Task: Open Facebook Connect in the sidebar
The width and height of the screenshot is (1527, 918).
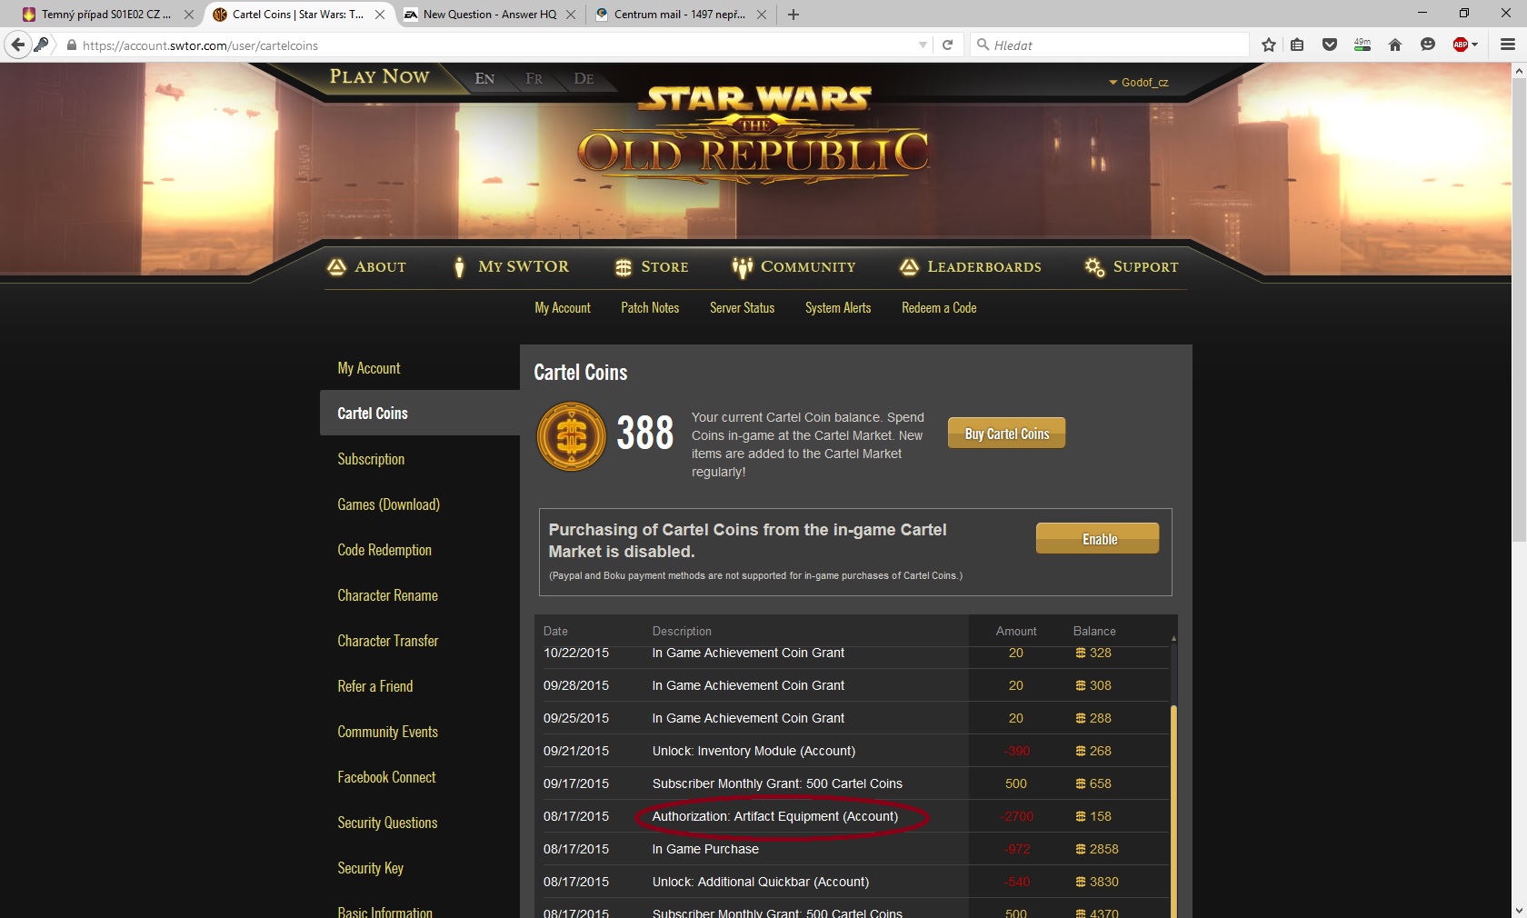Action: 386,777
